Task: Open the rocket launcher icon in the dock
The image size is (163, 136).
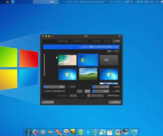Action: click(58, 132)
